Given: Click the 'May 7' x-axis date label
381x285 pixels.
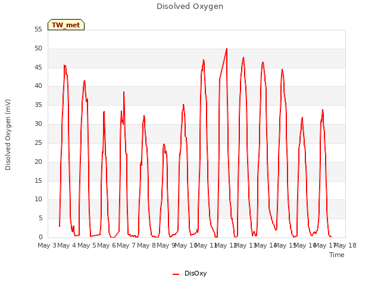Looking at the screenshot, I should coord(126,245).
